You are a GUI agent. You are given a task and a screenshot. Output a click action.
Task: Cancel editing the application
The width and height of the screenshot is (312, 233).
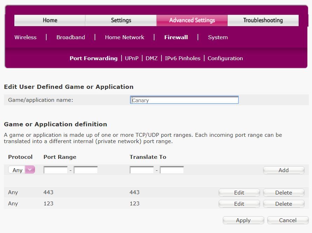coord(287,220)
